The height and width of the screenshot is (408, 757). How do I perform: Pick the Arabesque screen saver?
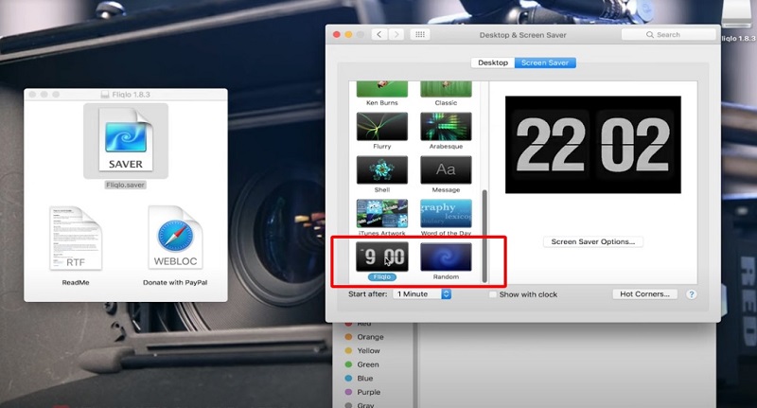point(446,126)
